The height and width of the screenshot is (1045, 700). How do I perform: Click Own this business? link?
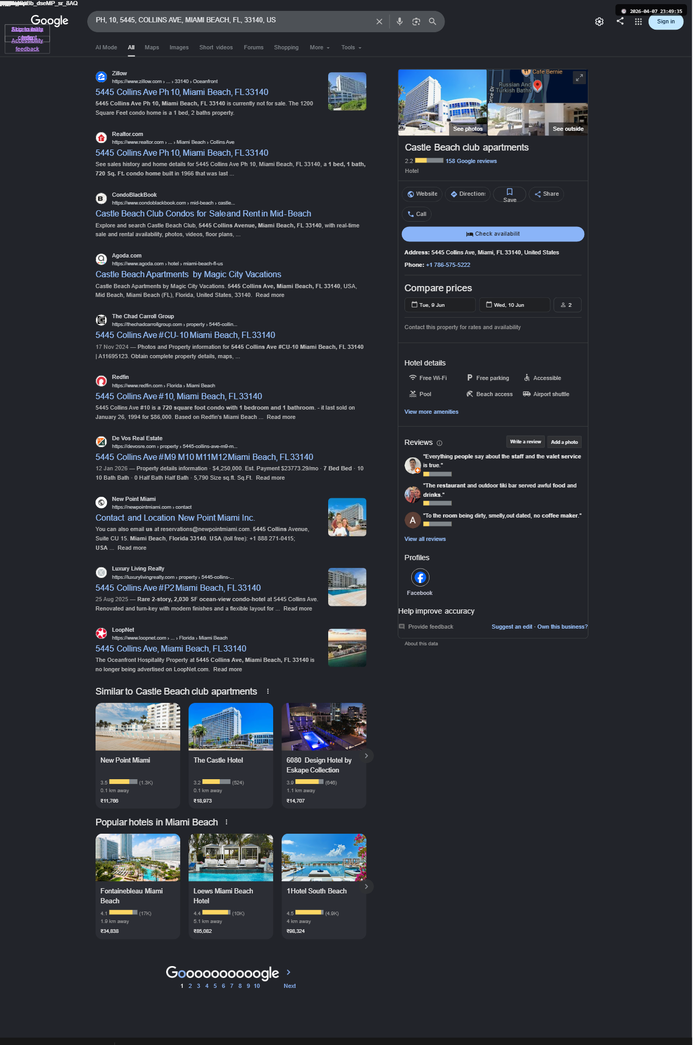point(562,627)
